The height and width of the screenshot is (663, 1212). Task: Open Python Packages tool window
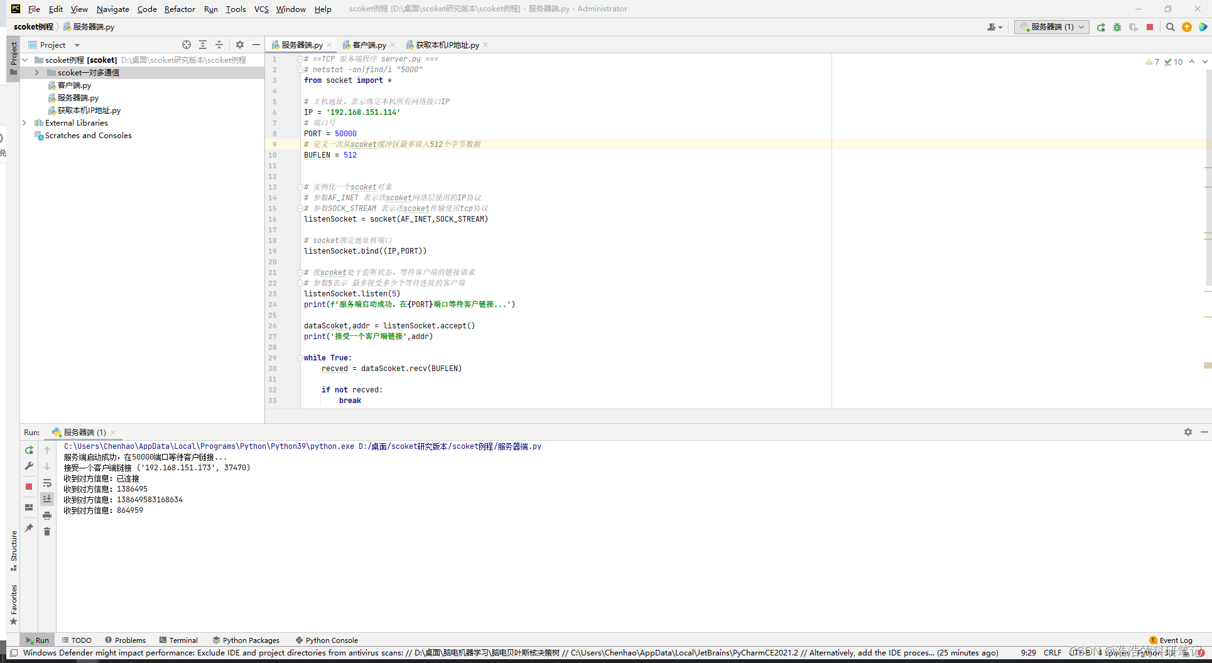point(246,640)
